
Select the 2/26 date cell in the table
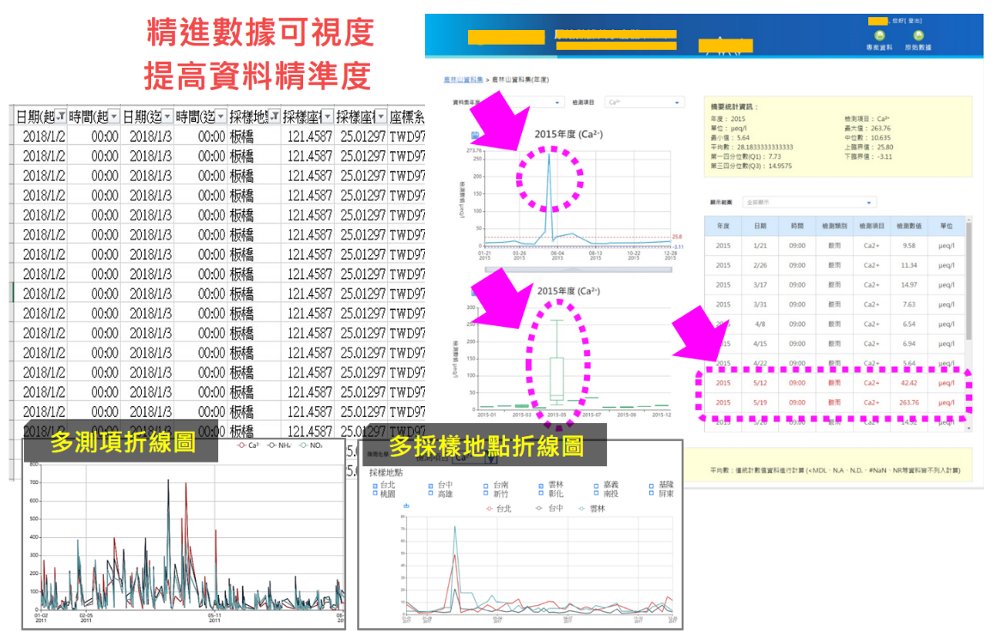(760, 265)
